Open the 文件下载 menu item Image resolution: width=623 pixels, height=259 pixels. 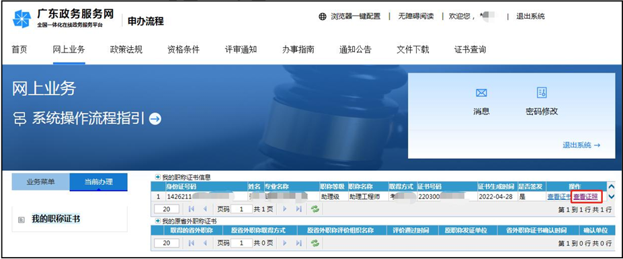[413, 50]
